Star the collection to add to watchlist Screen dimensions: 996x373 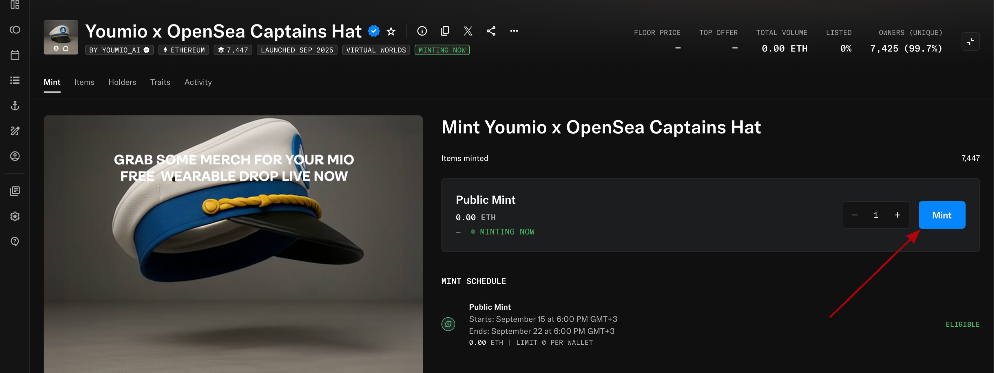[391, 31]
